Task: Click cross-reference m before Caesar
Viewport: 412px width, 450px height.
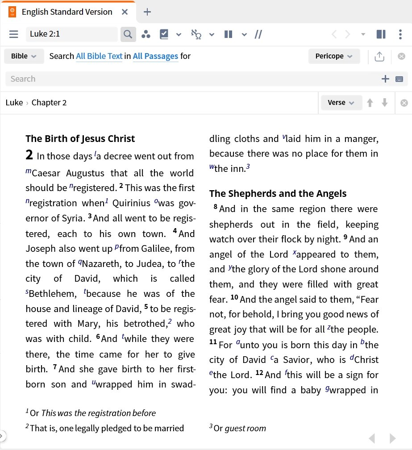Action: [x=29, y=171]
